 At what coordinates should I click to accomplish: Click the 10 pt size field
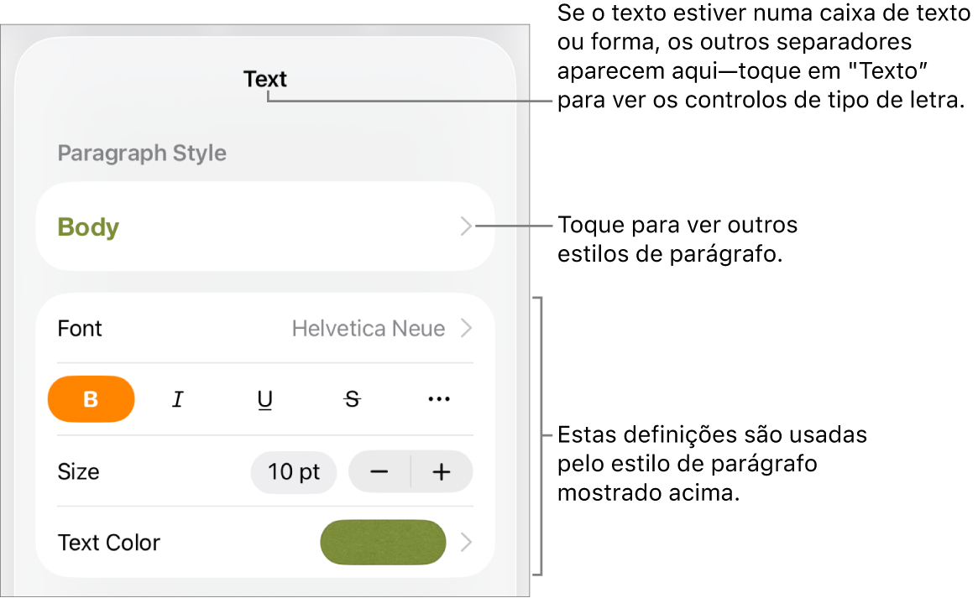pyautogui.click(x=293, y=471)
